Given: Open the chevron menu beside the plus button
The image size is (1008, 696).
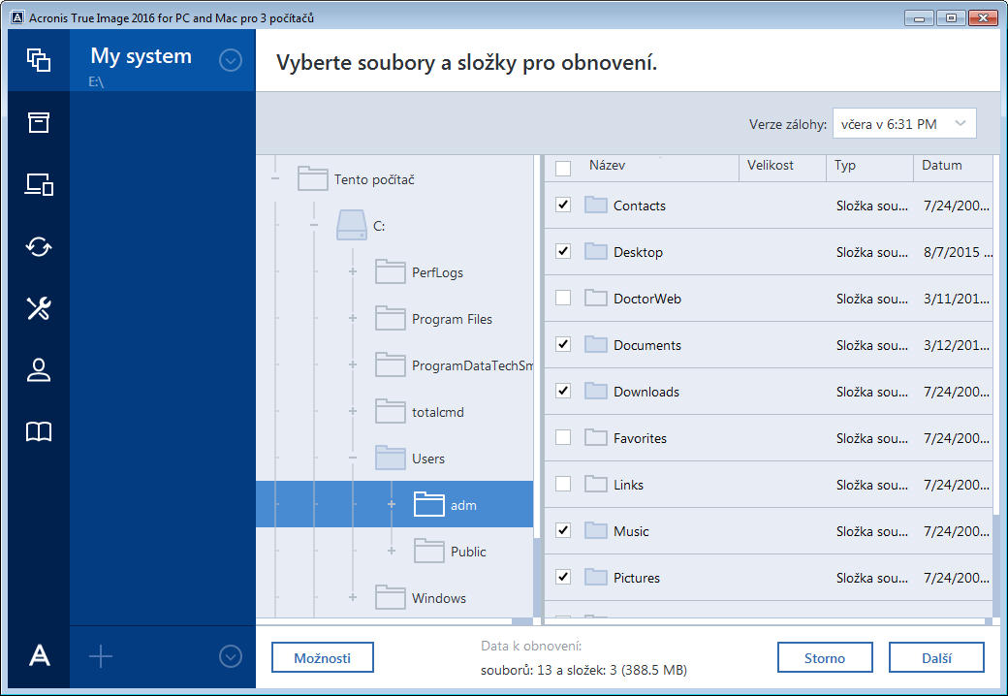Looking at the screenshot, I should coord(230,656).
